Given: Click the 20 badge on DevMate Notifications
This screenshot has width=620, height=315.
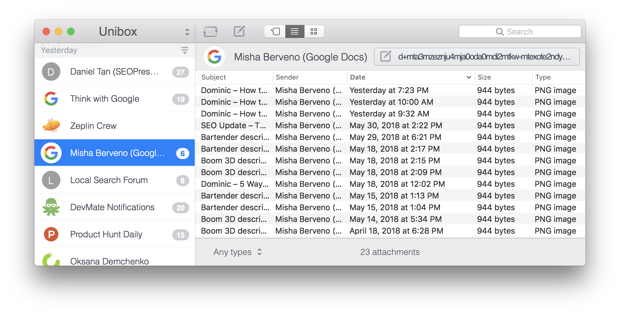Looking at the screenshot, I should tap(181, 208).
